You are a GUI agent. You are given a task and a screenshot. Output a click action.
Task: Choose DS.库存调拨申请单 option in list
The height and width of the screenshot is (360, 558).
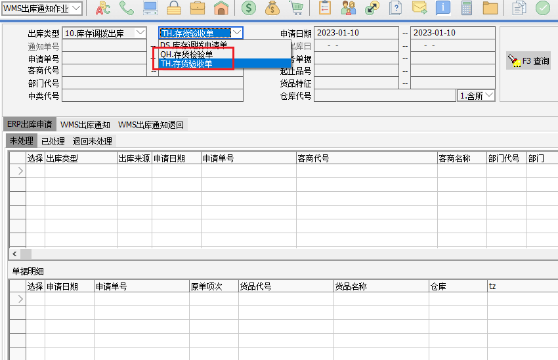194,45
